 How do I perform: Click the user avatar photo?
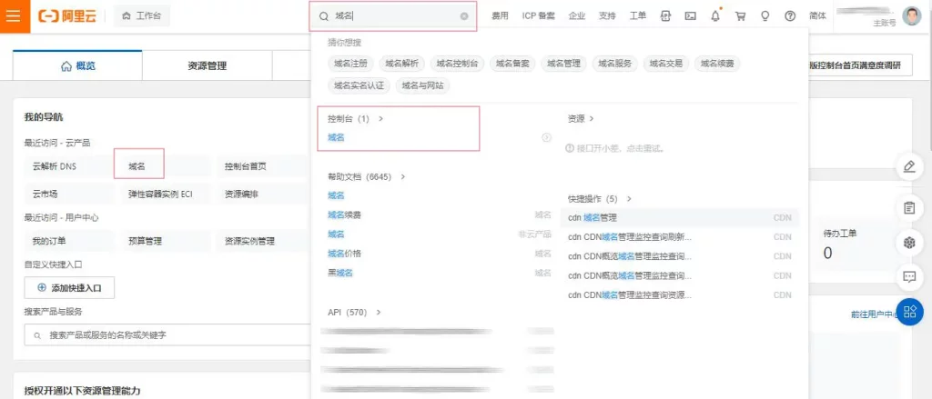[x=911, y=16]
